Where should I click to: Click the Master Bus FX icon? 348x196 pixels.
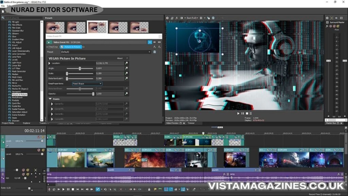pyautogui.click(x=327, y=26)
